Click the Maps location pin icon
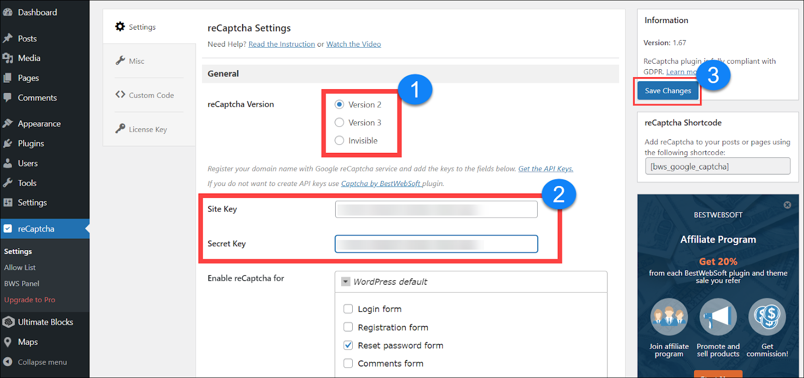The height and width of the screenshot is (378, 804). pos(8,342)
